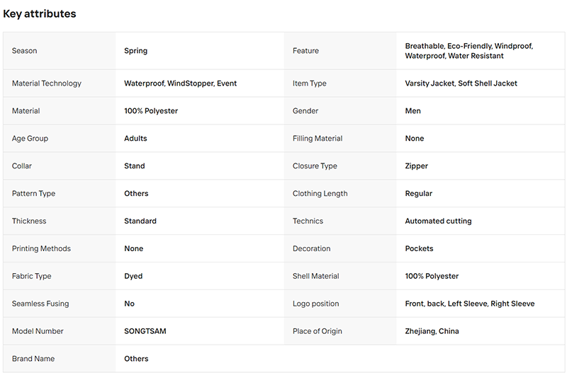Click Varsity Jacket, Soft Shell Jacket text
The height and width of the screenshot is (375, 567).
point(461,83)
